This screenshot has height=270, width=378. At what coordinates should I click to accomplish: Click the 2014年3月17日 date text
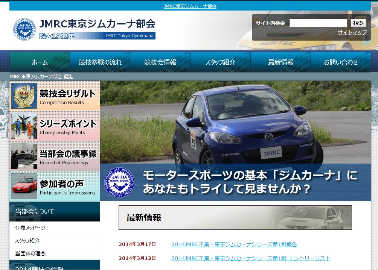click(x=137, y=244)
